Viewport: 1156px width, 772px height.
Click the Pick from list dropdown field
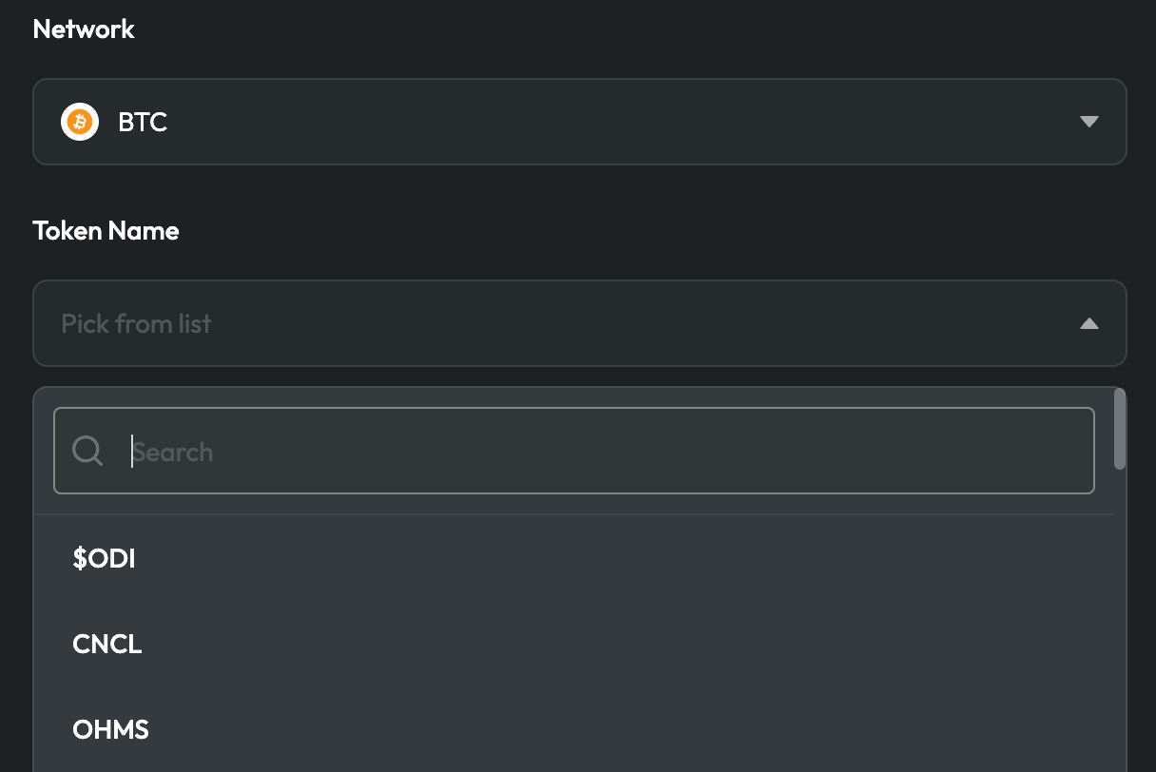point(579,323)
